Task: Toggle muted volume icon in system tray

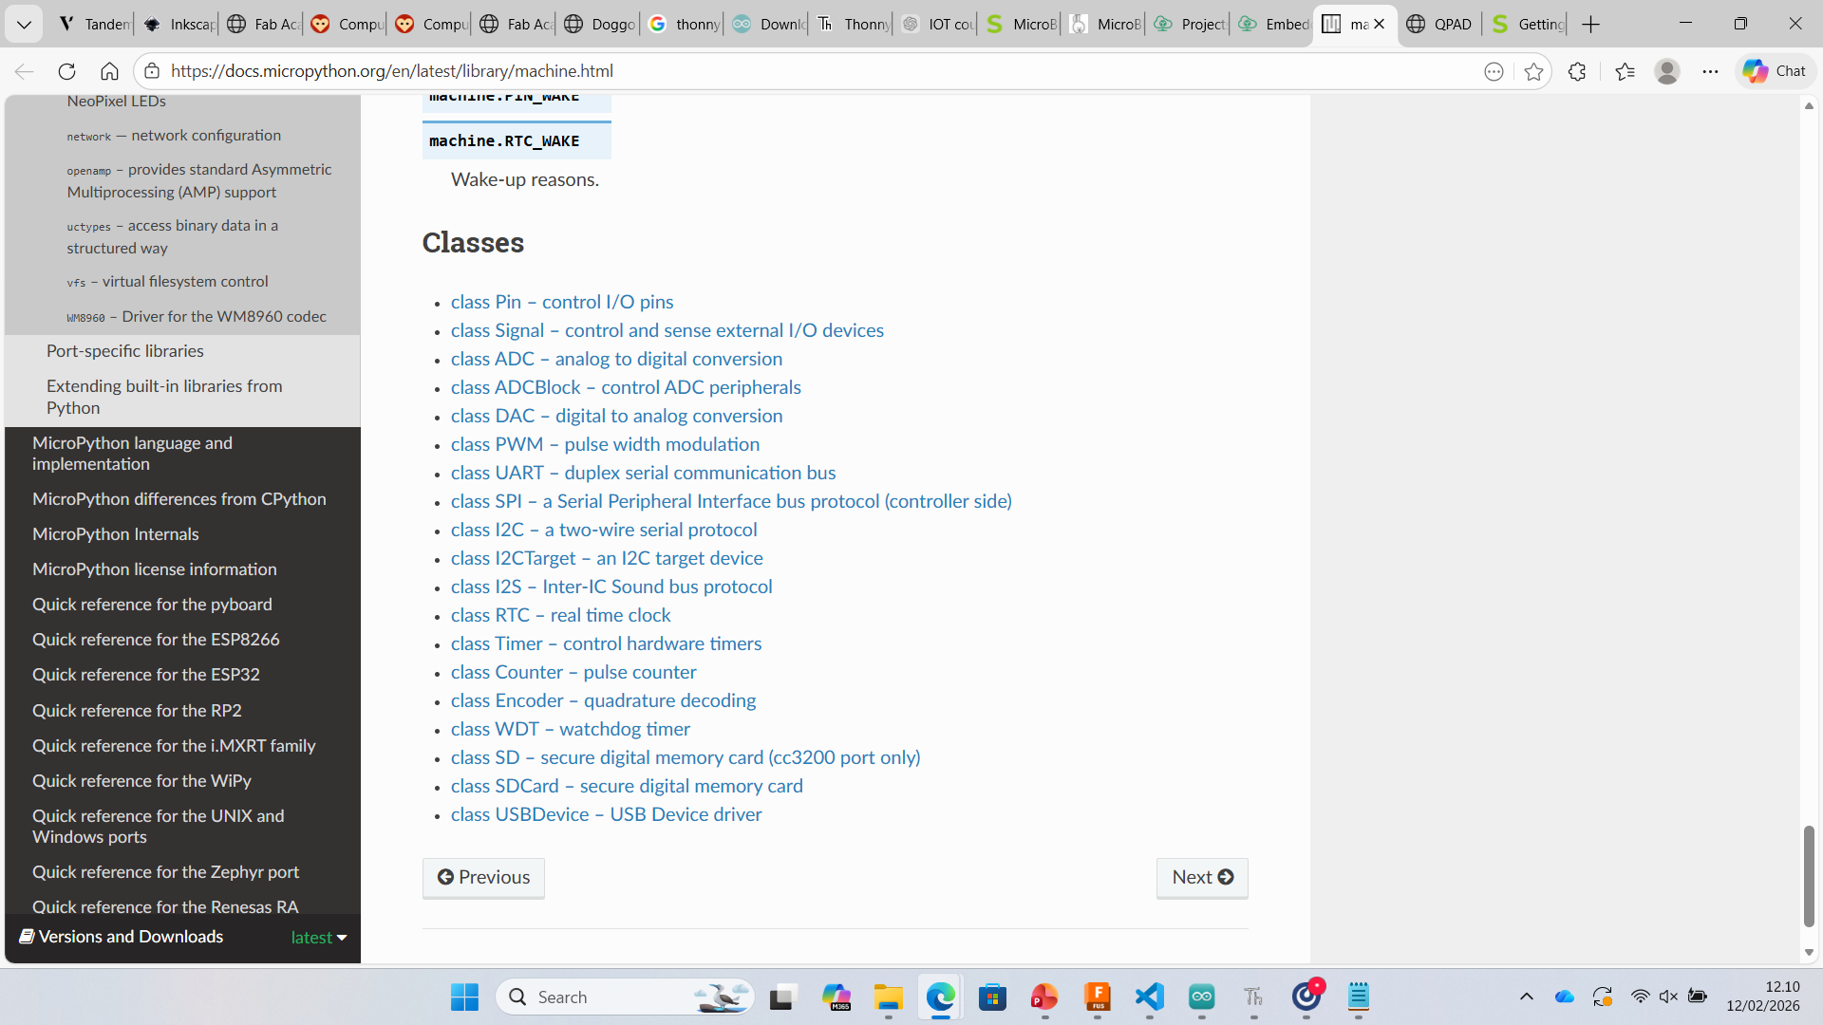Action: (1668, 997)
